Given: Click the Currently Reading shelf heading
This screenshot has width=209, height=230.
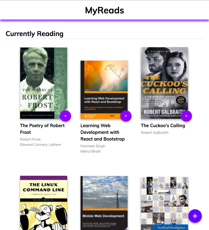Looking at the screenshot, I should pos(34,34).
